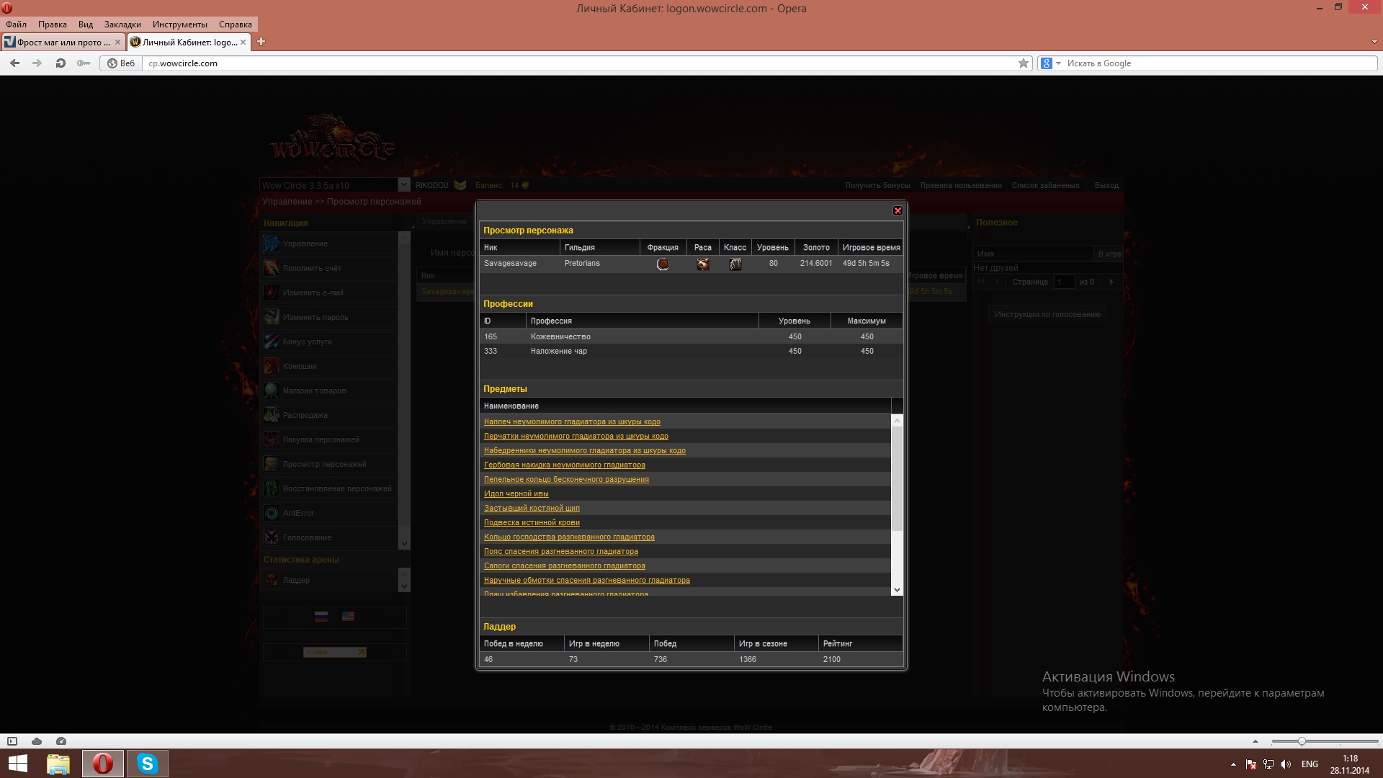The image size is (1383, 778).
Task: Open 'Пояс спасения разгневанного гладиатора' link
Action: click(x=561, y=552)
